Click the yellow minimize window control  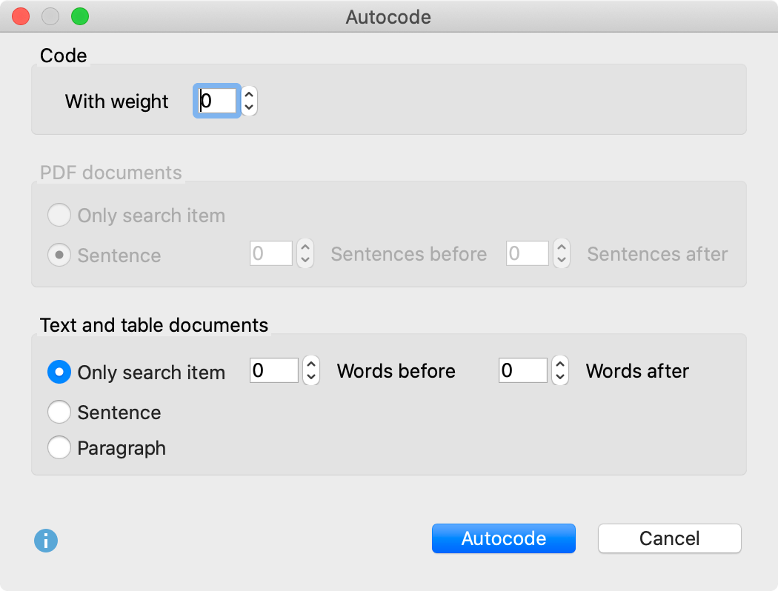[x=50, y=16]
